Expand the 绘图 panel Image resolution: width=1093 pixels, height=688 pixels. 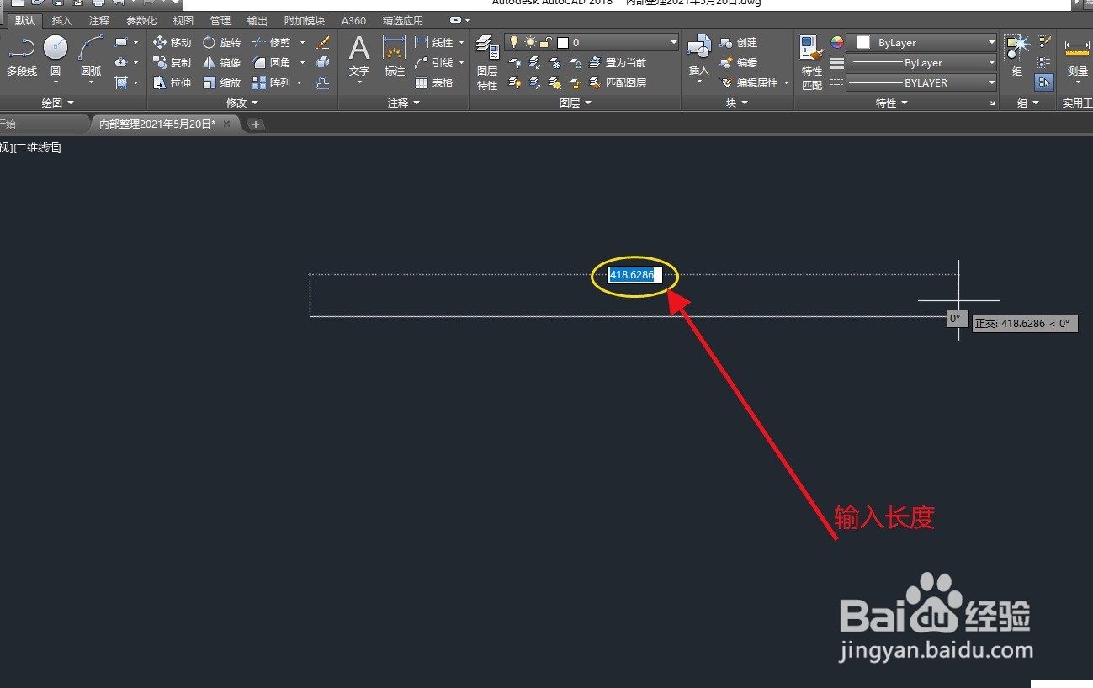[x=57, y=103]
